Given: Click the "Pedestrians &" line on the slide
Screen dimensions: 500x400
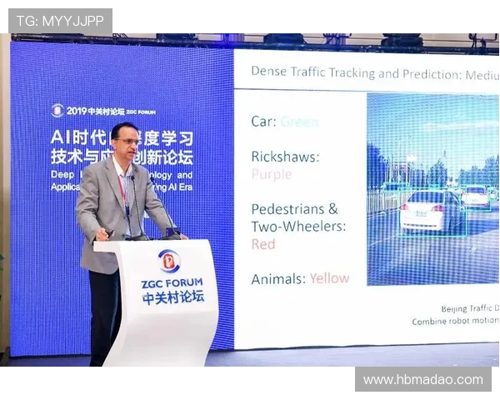Looking at the screenshot, I should [294, 209].
